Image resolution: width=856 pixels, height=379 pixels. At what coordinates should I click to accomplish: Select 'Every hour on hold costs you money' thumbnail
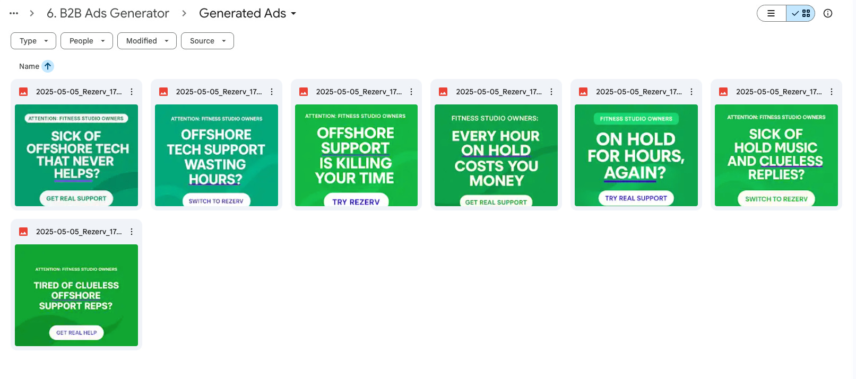[x=496, y=155]
